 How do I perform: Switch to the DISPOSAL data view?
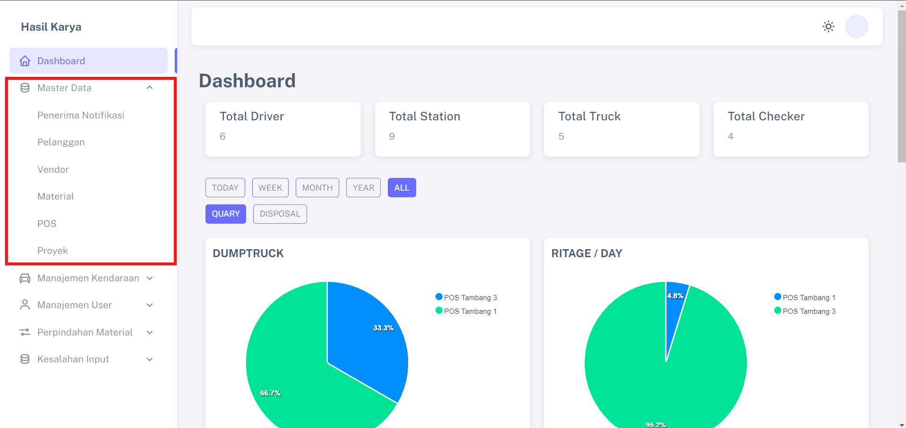[280, 214]
